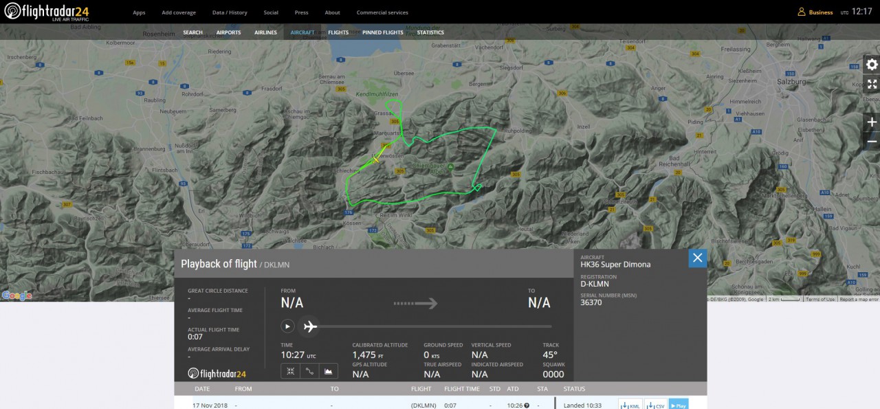Screen dimensions: 880x409
Task: Toggle the flight route path icon
Action: click(x=309, y=371)
